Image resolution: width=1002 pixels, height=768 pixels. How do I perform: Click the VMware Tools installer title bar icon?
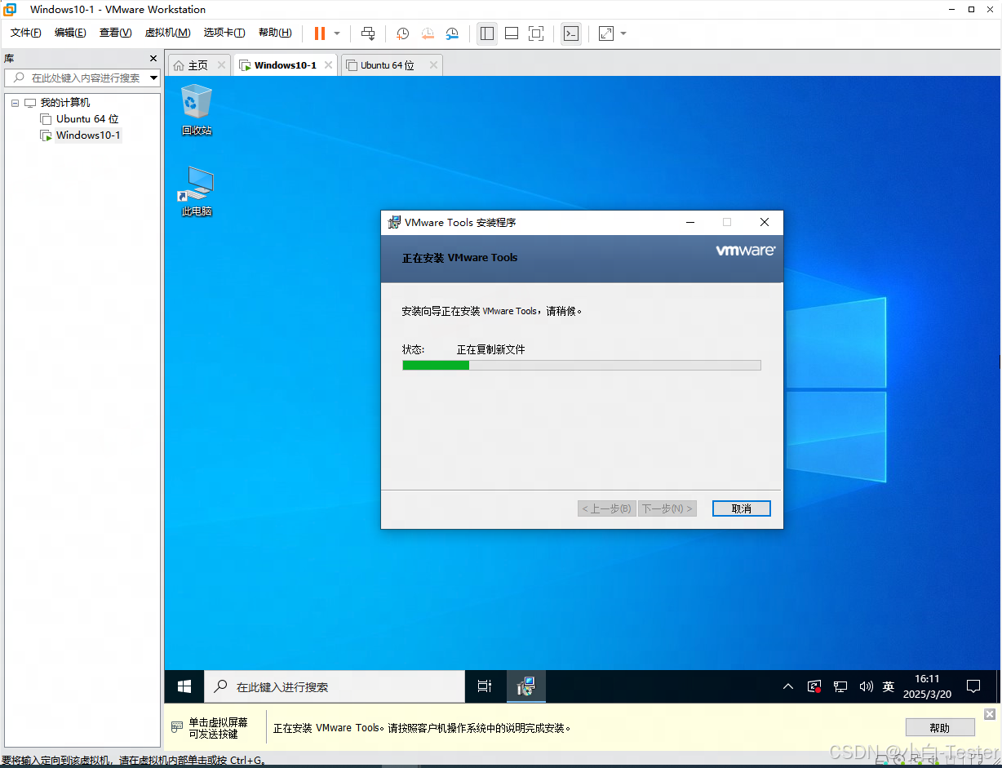tap(394, 222)
